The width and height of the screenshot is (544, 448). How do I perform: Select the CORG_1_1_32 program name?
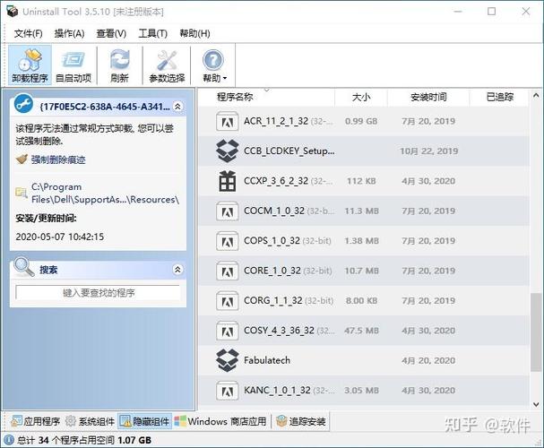[x=273, y=301]
